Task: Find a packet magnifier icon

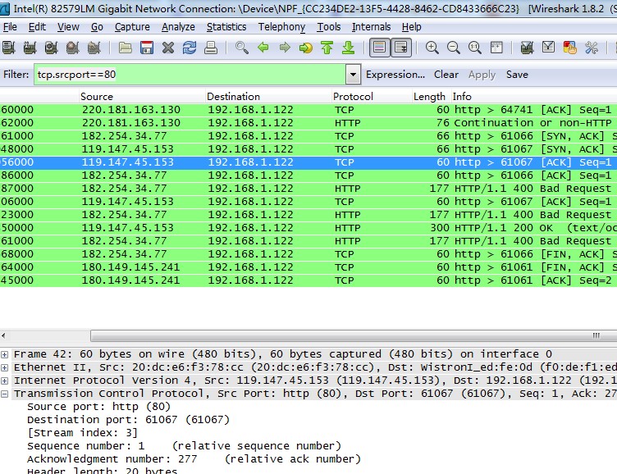Action: point(241,48)
